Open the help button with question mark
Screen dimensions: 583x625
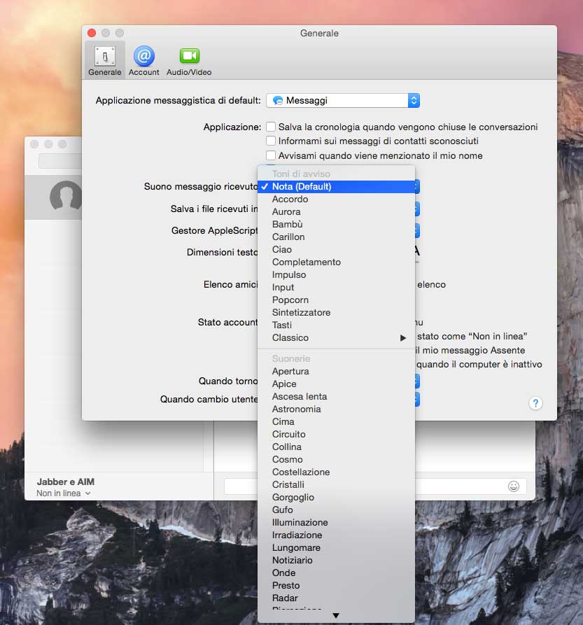click(535, 403)
